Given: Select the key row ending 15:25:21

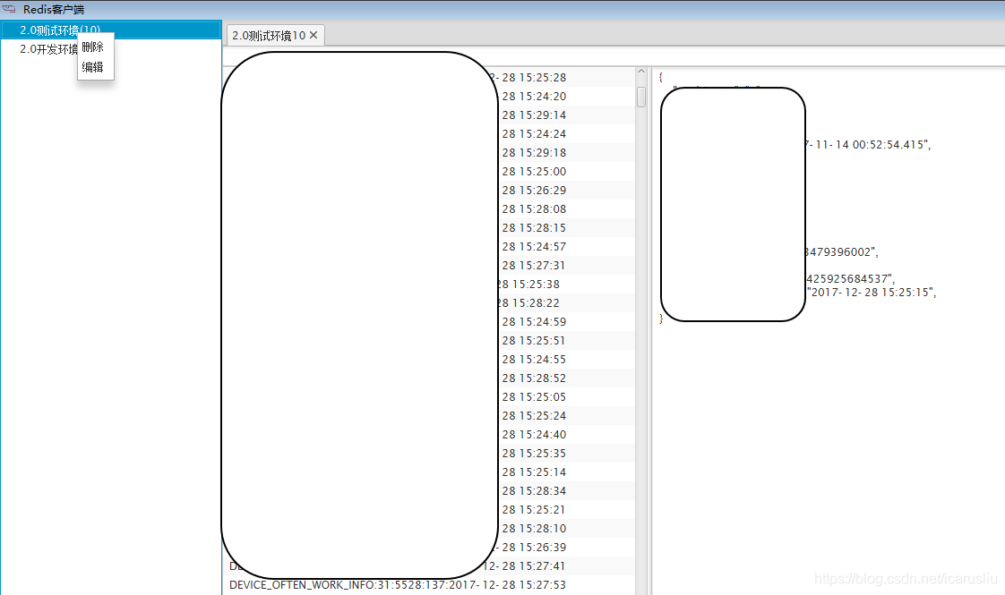Looking at the screenshot, I should point(428,509).
